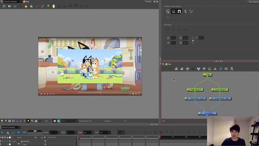This screenshot has height=146, width=259.
Task: Open the dropdown beside the teal icon
Action: pos(69,121)
